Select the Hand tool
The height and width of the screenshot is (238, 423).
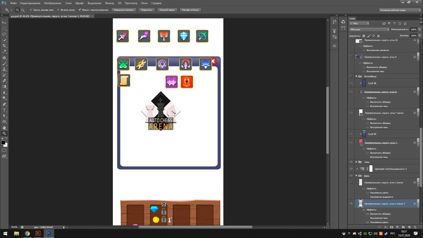tap(4, 128)
